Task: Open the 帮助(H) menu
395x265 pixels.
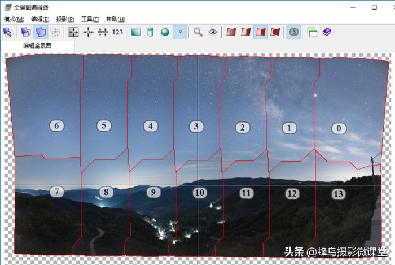Action: (x=116, y=19)
